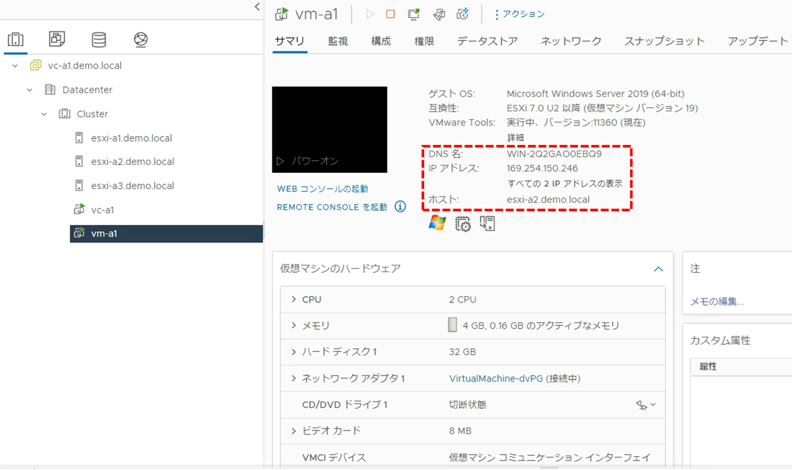Click the vCenter icon next to vc-a1.demo.local
Viewport: 792px width, 470px height.
pos(36,66)
